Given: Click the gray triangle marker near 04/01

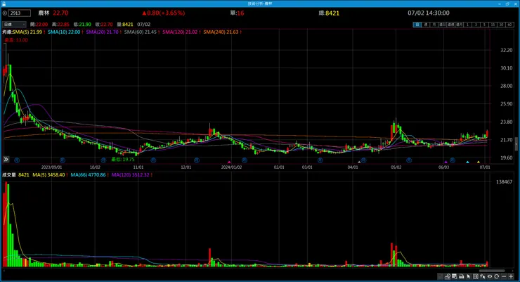Looking at the screenshot, I should point(359,162).
